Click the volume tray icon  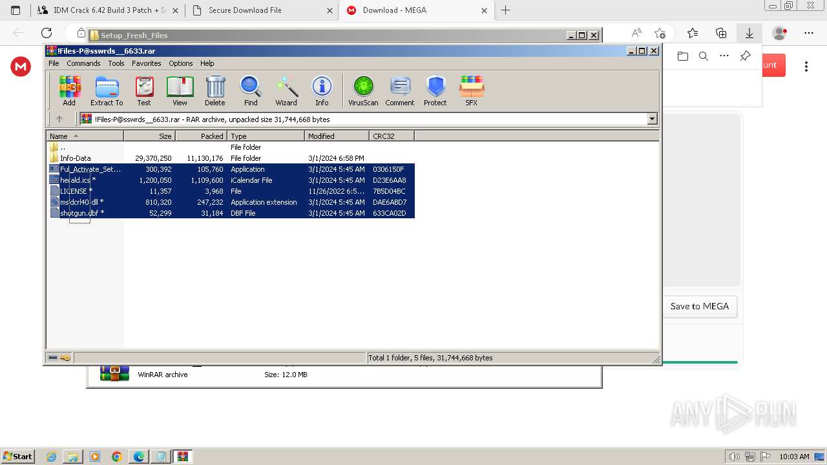[735, 457]
